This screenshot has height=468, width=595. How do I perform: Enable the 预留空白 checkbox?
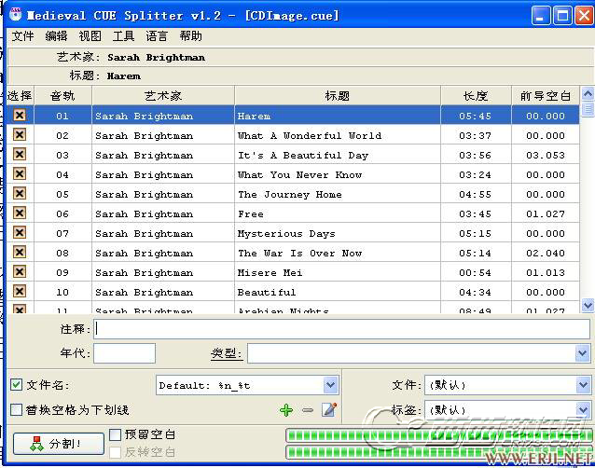pyautogui.click(x=115, y=434)
